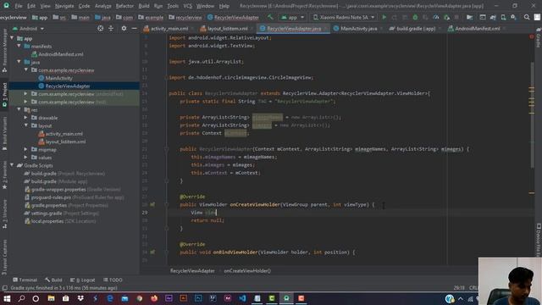
Task: Collapse the manifests folder
Action: click(19, 47)
